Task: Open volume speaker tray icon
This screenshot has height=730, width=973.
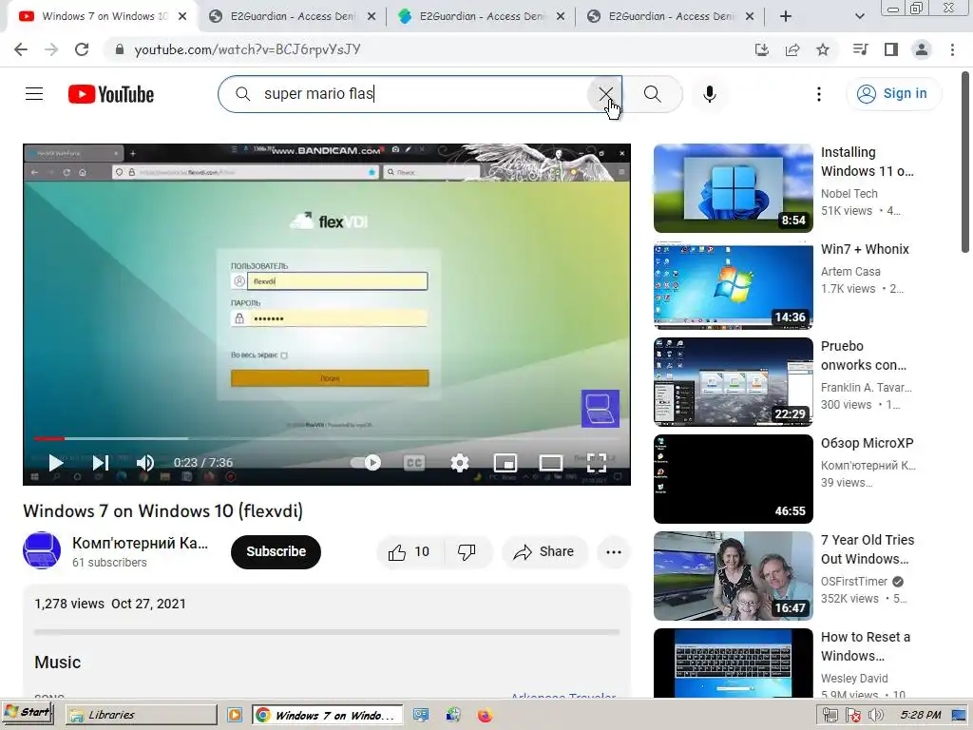Action: [x=875, y=715]
